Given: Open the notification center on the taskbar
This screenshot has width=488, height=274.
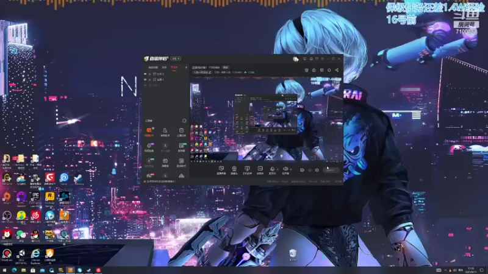Looking at the screenshot, I should tap(482, 270).
